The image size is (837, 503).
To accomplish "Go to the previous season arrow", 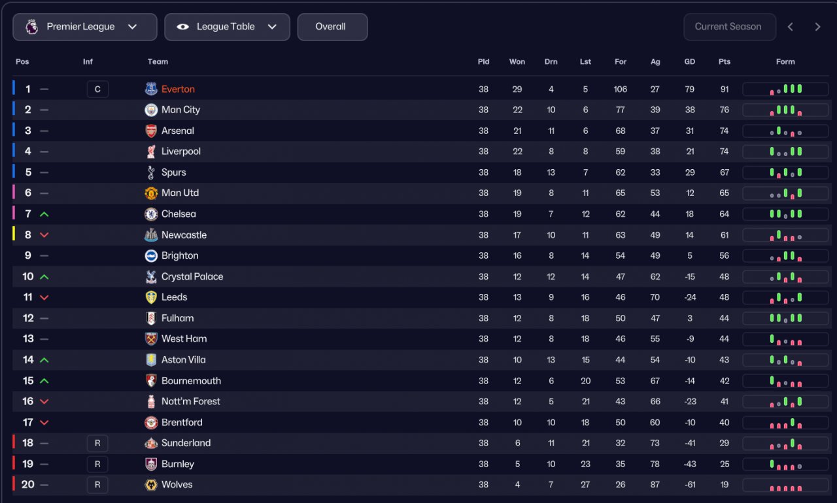I will (x=791, y=27).
